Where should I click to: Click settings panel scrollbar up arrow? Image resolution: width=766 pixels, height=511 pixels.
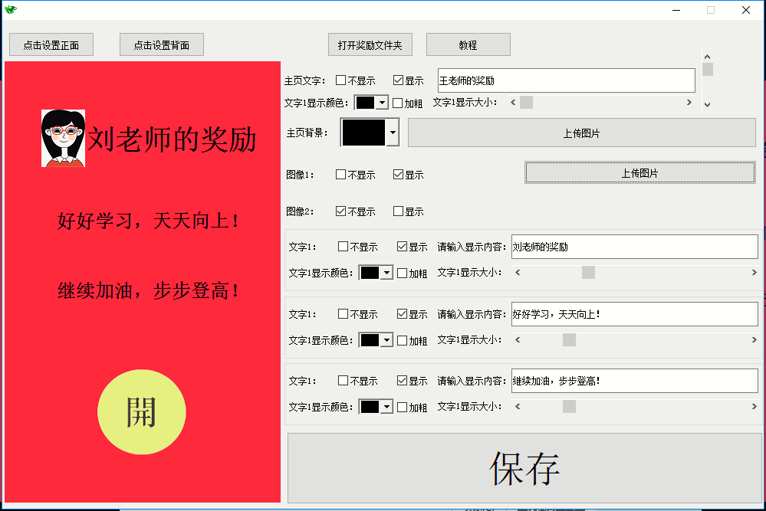point(707,57)
